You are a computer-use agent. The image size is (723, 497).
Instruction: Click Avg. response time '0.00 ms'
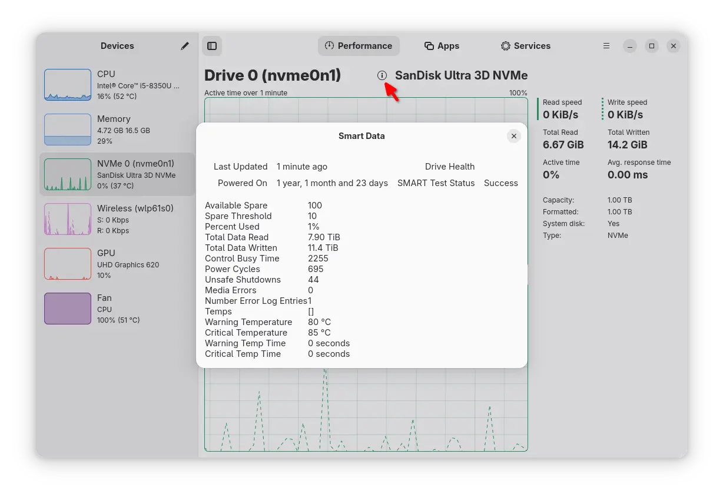point(628,175)
